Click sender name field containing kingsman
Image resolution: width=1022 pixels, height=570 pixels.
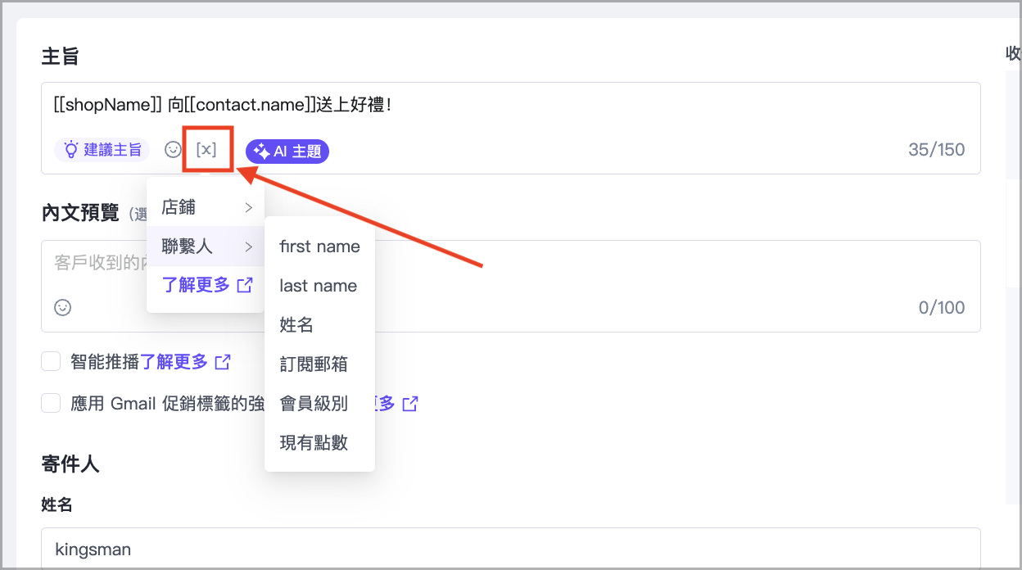coord(508,549)
